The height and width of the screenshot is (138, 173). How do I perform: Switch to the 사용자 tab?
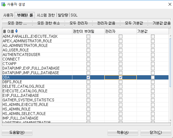click(x=8, y=15)
